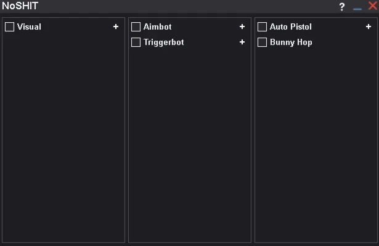
Task: Click empty area below Bunny Hop panel
Action: pos(316,145)
